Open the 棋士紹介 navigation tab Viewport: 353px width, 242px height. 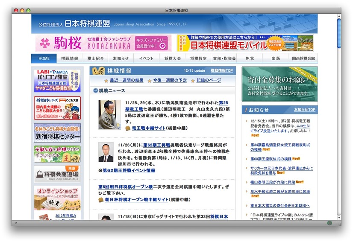(x=95, y=58)
